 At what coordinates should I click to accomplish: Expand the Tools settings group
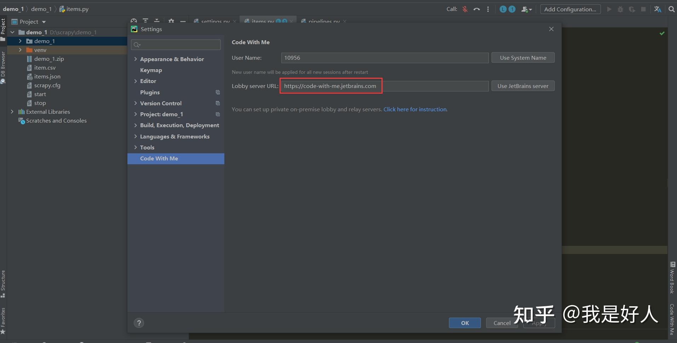coord(136,147)
